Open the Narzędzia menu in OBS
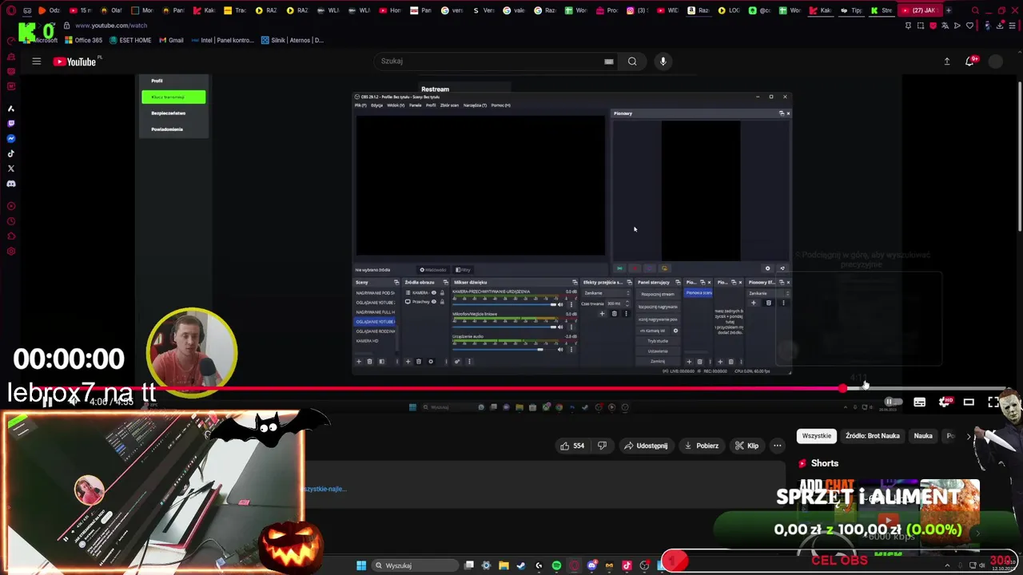 coord(475,105)
